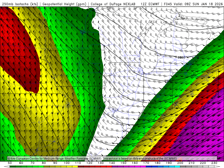This screenshot has width=224, height=168.
Task: Click the '12Z ECMWF' model run label
Action: coord(150,4)
